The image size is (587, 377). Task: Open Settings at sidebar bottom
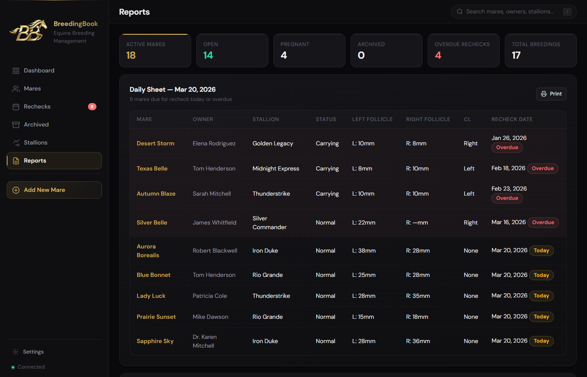tap(54, 352)
